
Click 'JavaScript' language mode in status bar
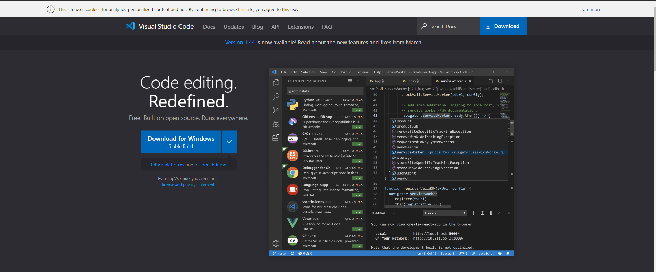[x=486, y=253]
